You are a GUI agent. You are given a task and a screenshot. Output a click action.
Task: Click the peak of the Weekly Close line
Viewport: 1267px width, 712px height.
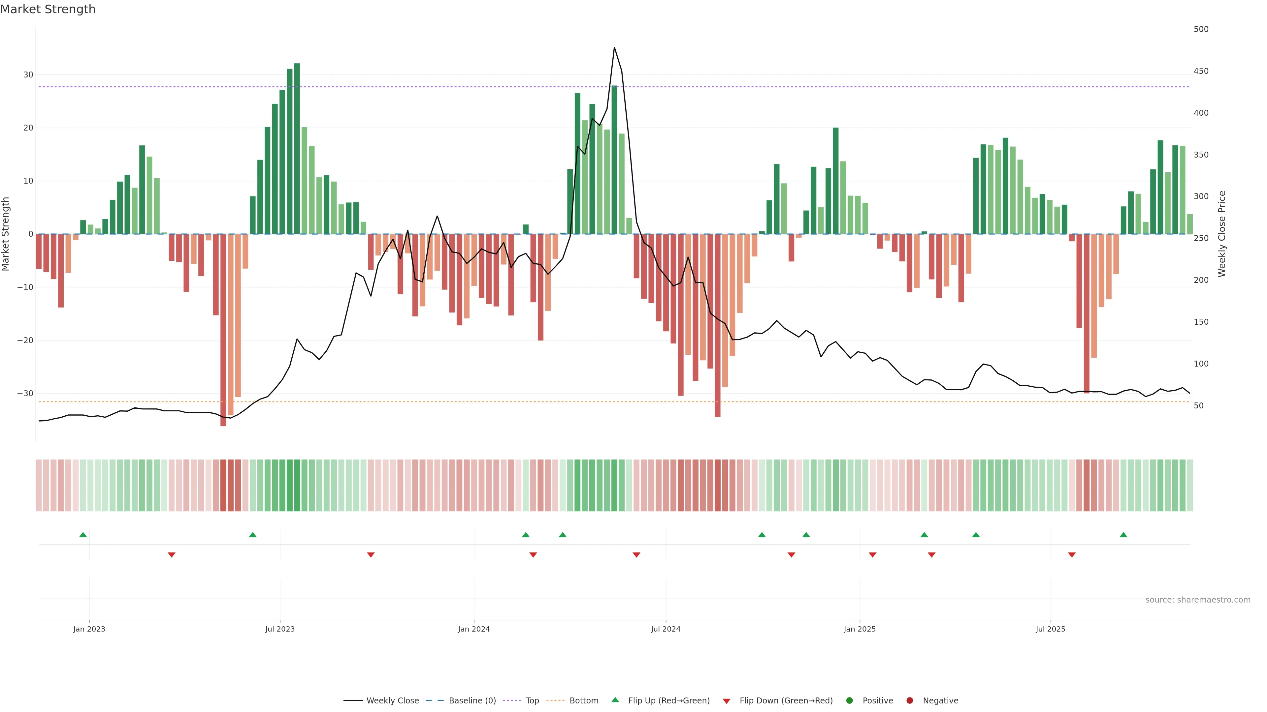pos(614,48)
